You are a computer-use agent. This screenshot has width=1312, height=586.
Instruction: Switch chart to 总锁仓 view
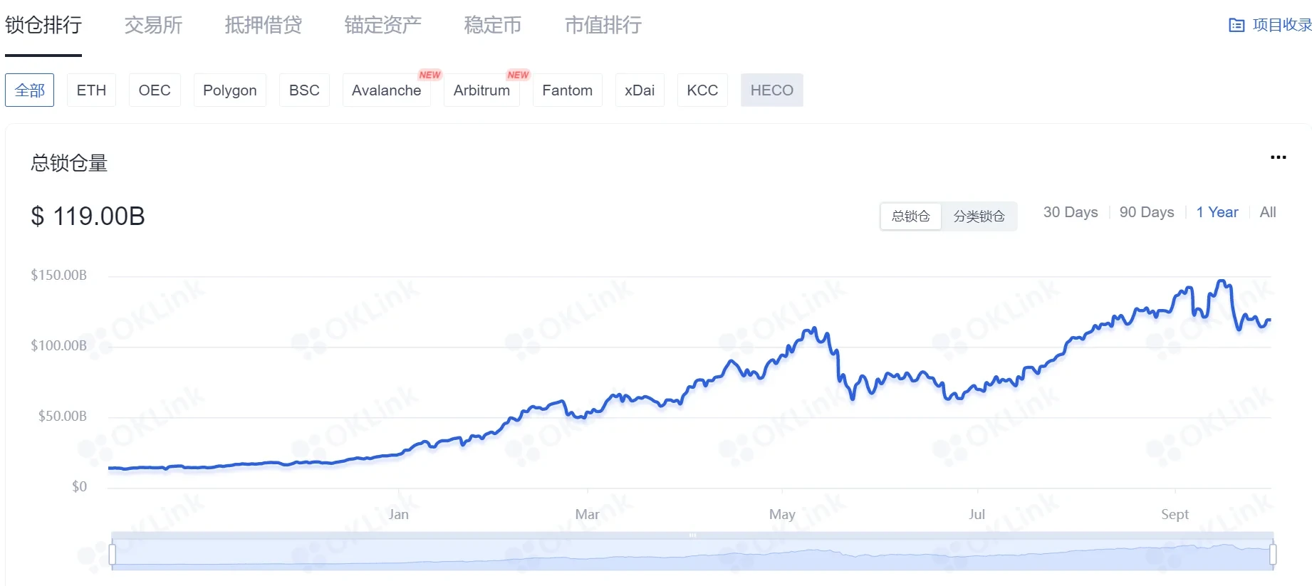point(911,216)
